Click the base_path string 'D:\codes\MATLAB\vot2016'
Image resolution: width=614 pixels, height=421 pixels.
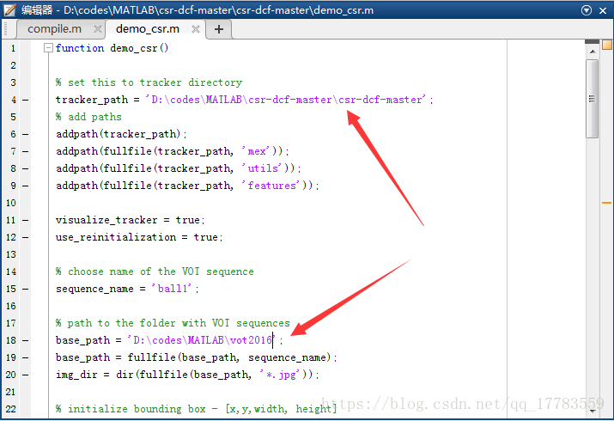click(202, 340)
